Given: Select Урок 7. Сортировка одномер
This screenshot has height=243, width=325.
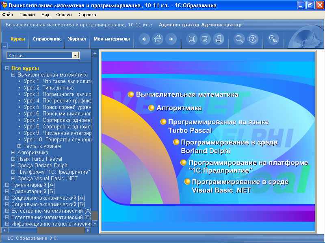Looking at the screenshot, I should [x=57, y=120].
